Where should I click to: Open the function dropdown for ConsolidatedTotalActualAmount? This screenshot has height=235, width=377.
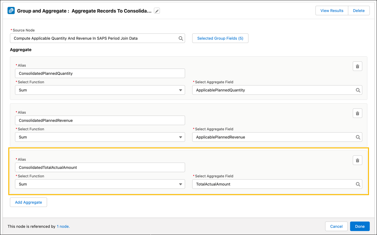[x=180, y=184]
